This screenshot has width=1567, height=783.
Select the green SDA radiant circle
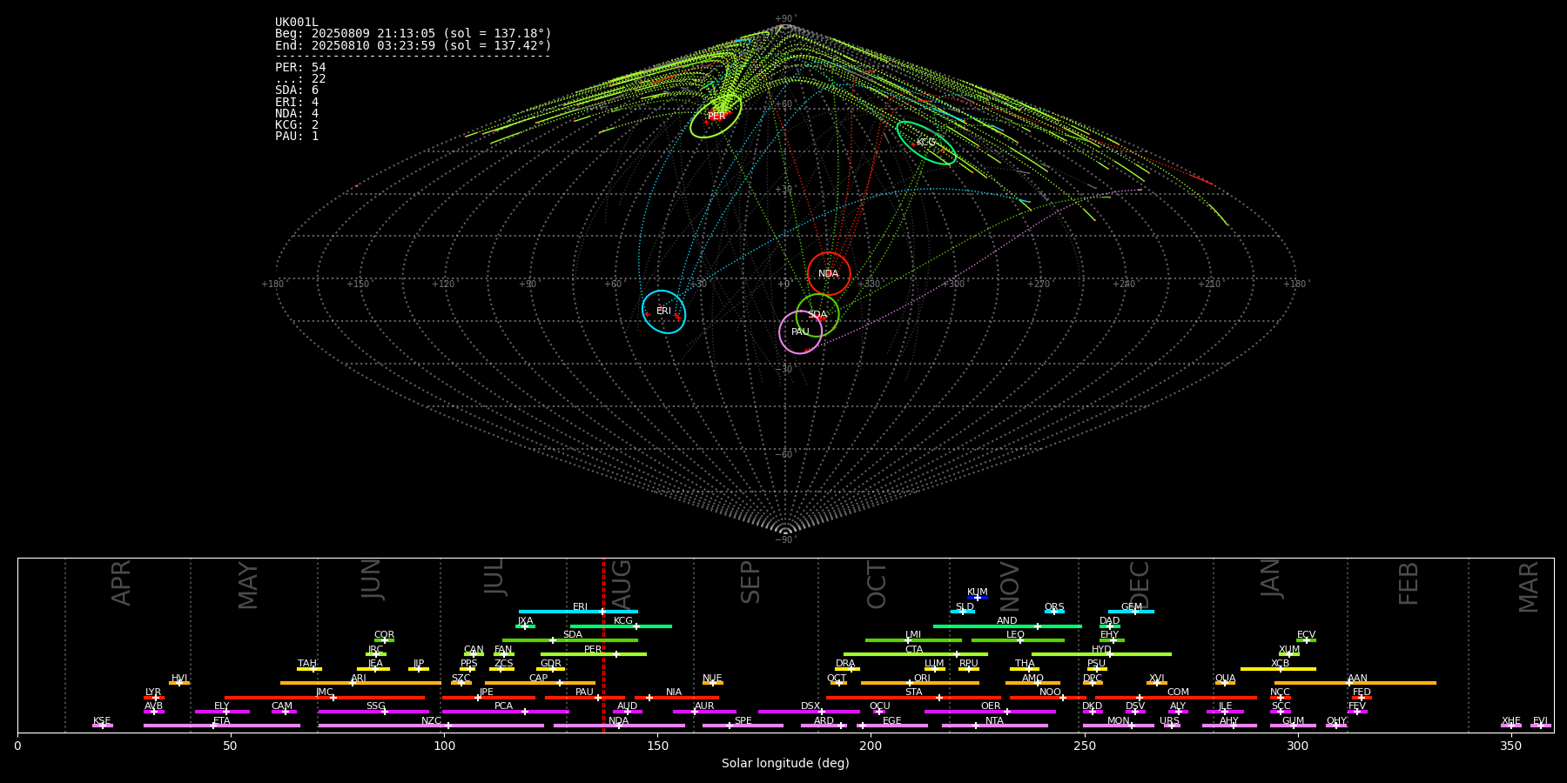coord(817,315)
